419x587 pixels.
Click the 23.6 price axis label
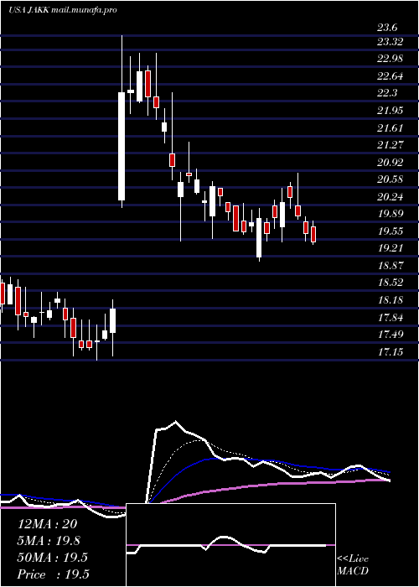(387, 28)
